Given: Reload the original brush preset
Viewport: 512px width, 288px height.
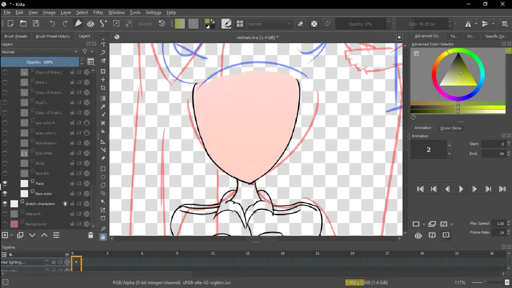Looking at the screenshot, I should click(x=328, y=24).
